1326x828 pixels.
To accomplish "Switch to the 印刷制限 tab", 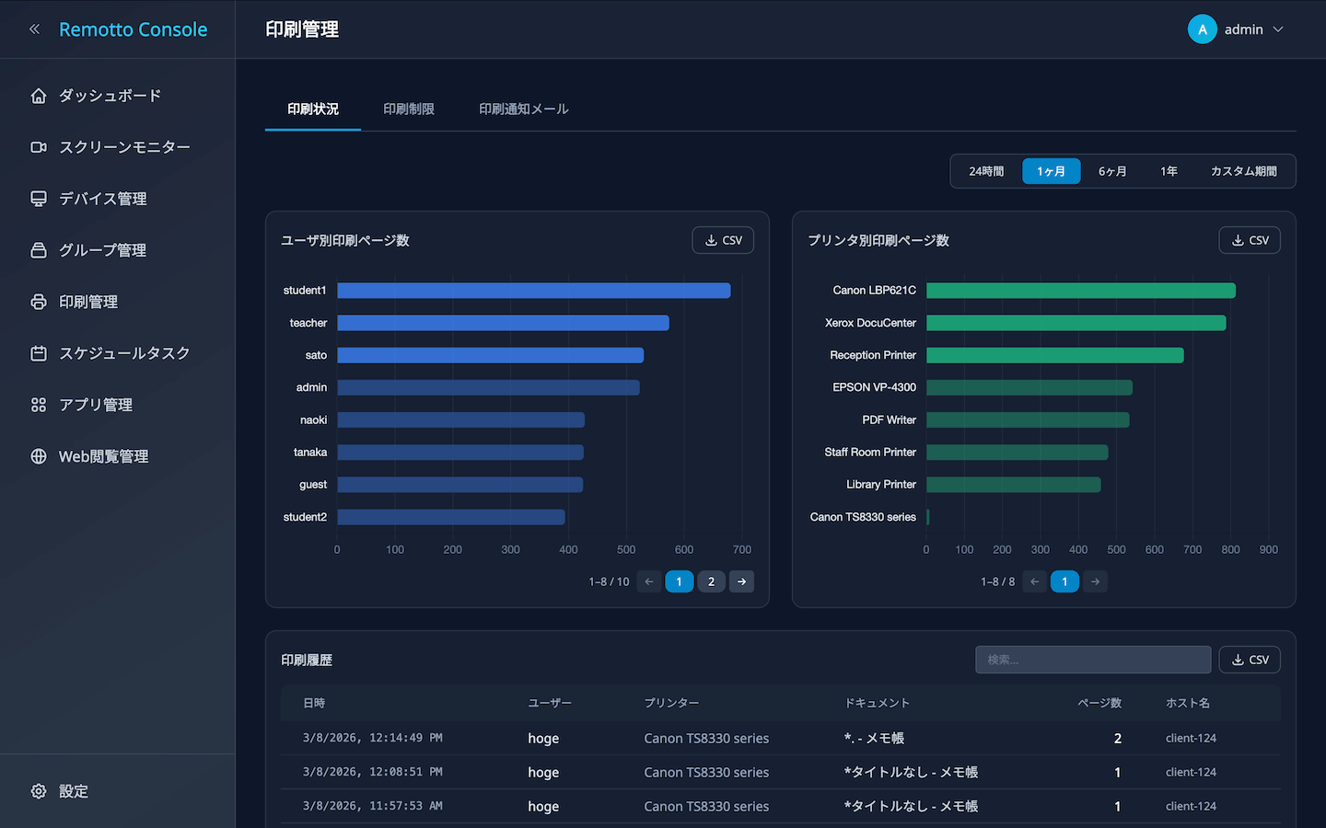I will (409, 109).
